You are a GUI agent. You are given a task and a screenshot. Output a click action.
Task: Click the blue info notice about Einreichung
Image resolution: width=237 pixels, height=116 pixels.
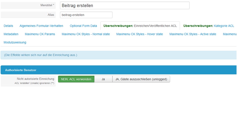pos(118,55)
